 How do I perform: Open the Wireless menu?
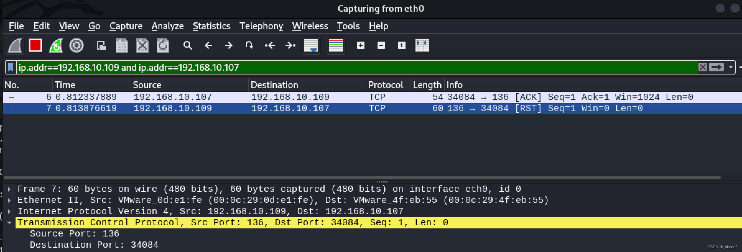pyautogui.click(x=310, y=26)
